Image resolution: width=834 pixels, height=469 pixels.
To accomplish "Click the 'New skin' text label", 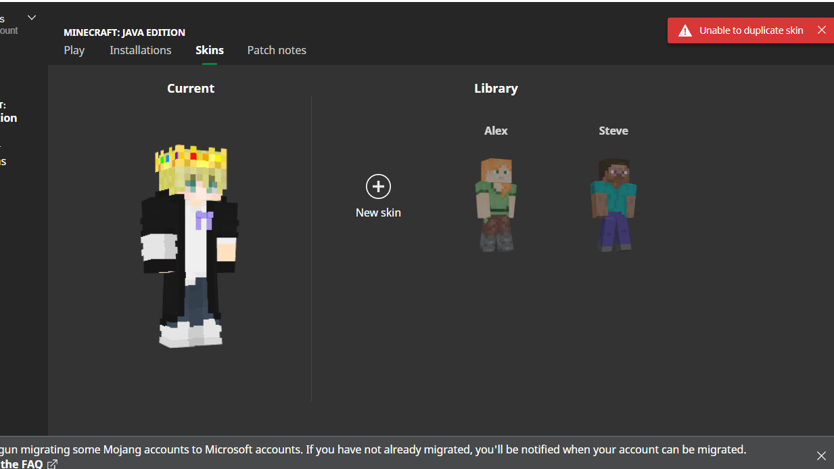I will [x=378, y=213].
